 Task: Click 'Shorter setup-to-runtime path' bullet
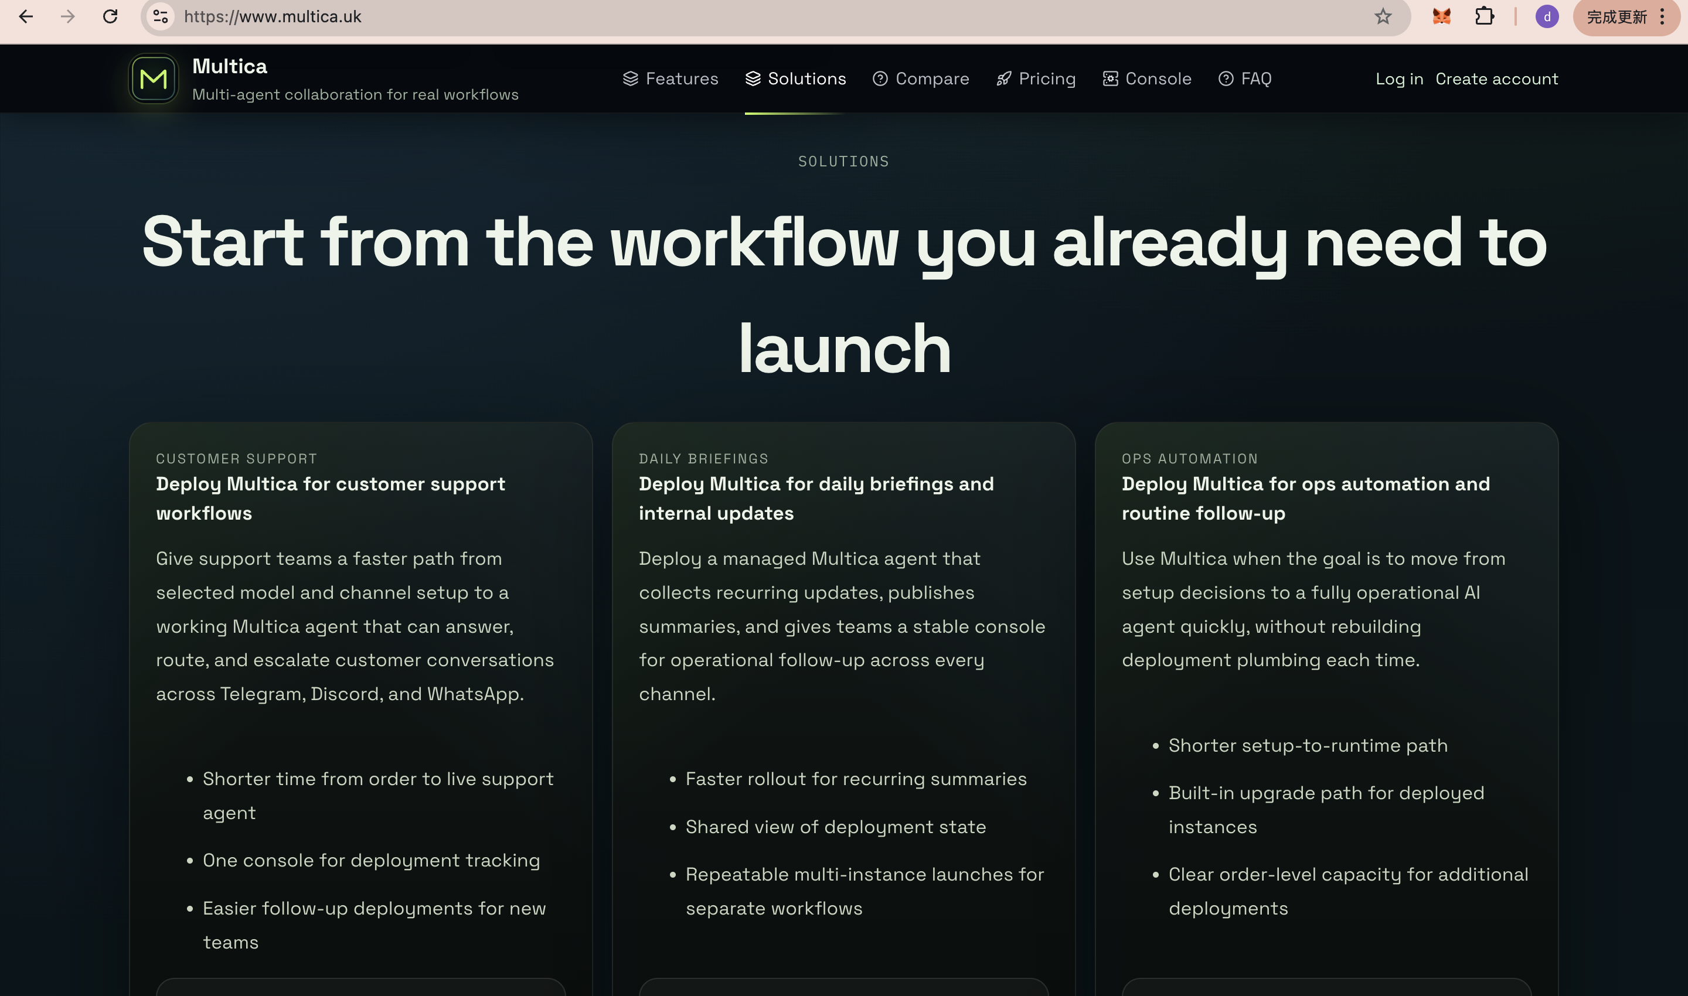click(x=1308, y=745)
